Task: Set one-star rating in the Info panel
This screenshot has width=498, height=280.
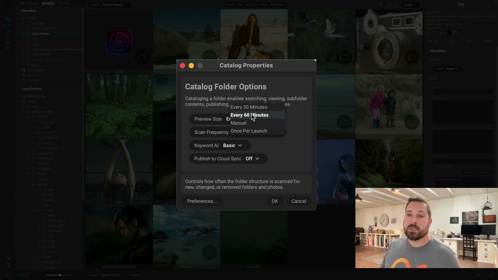Action: tap(428, 33)
